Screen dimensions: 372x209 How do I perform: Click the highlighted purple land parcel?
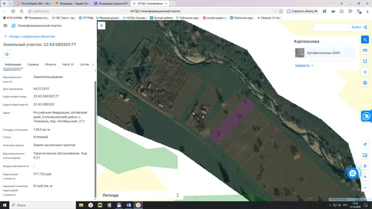[232, 121]
